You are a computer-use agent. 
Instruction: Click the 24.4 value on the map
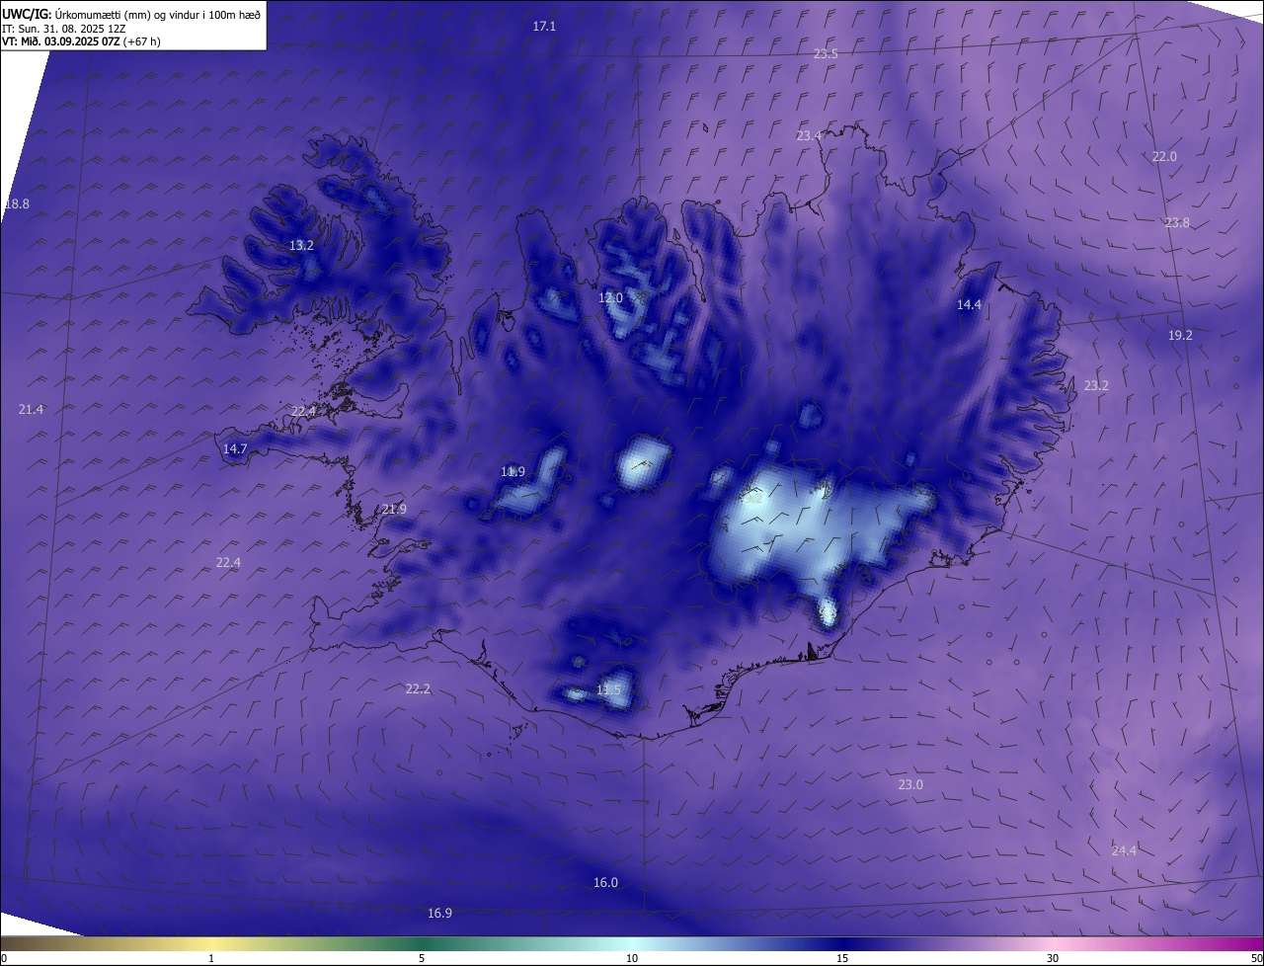[1124, 851]
